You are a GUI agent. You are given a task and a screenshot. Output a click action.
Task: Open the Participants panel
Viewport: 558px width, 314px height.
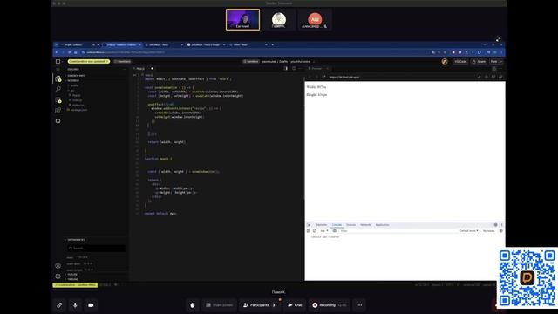coord(260,305)
